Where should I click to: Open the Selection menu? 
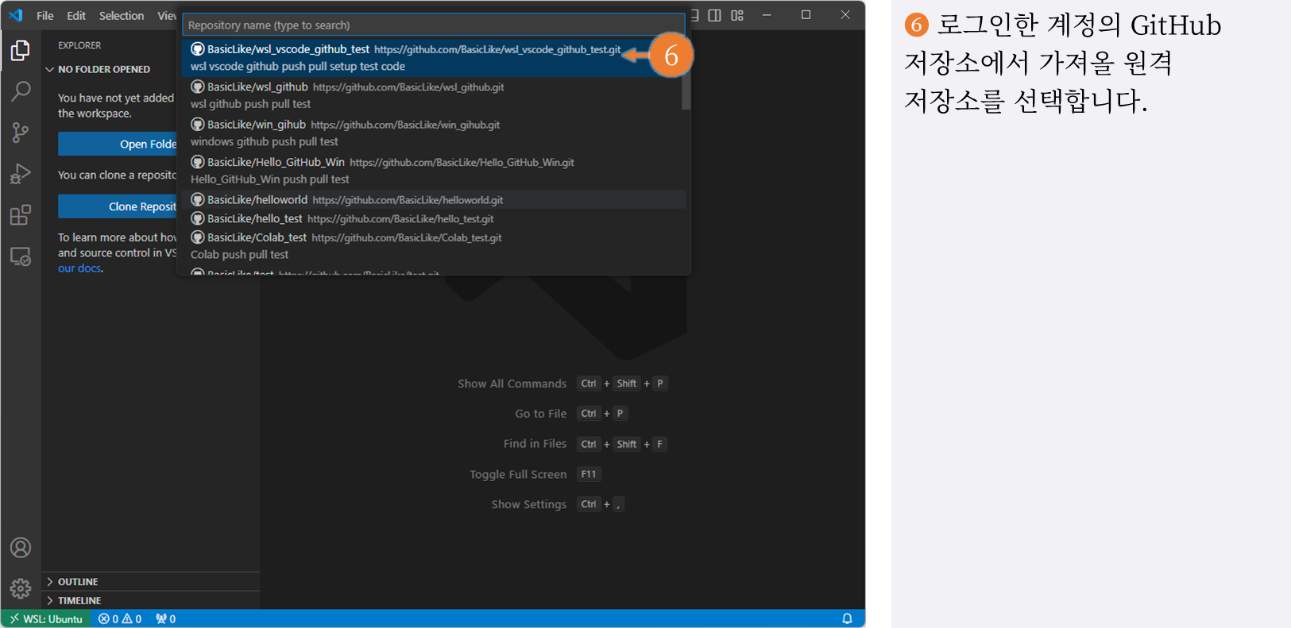click(122, 15)
